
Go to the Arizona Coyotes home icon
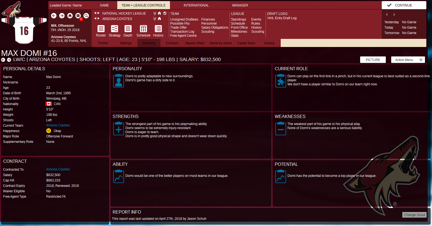159,19
